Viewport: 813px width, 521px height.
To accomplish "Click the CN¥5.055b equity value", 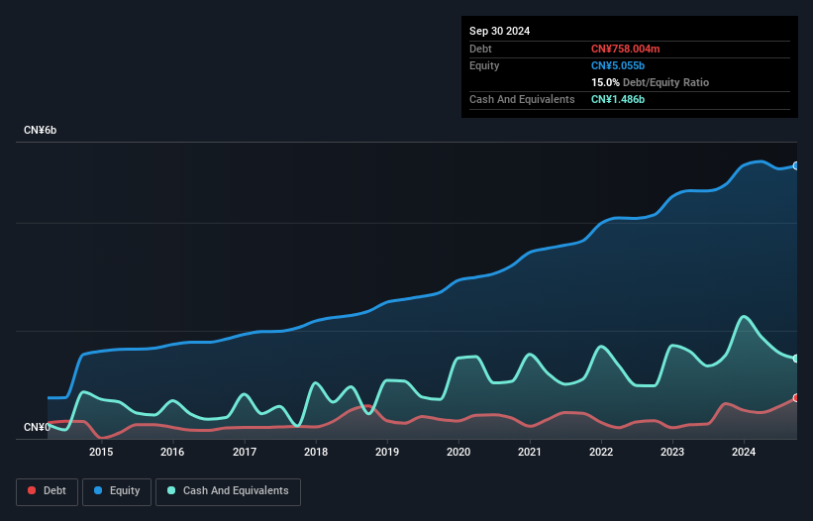I will tap(618, 65).
